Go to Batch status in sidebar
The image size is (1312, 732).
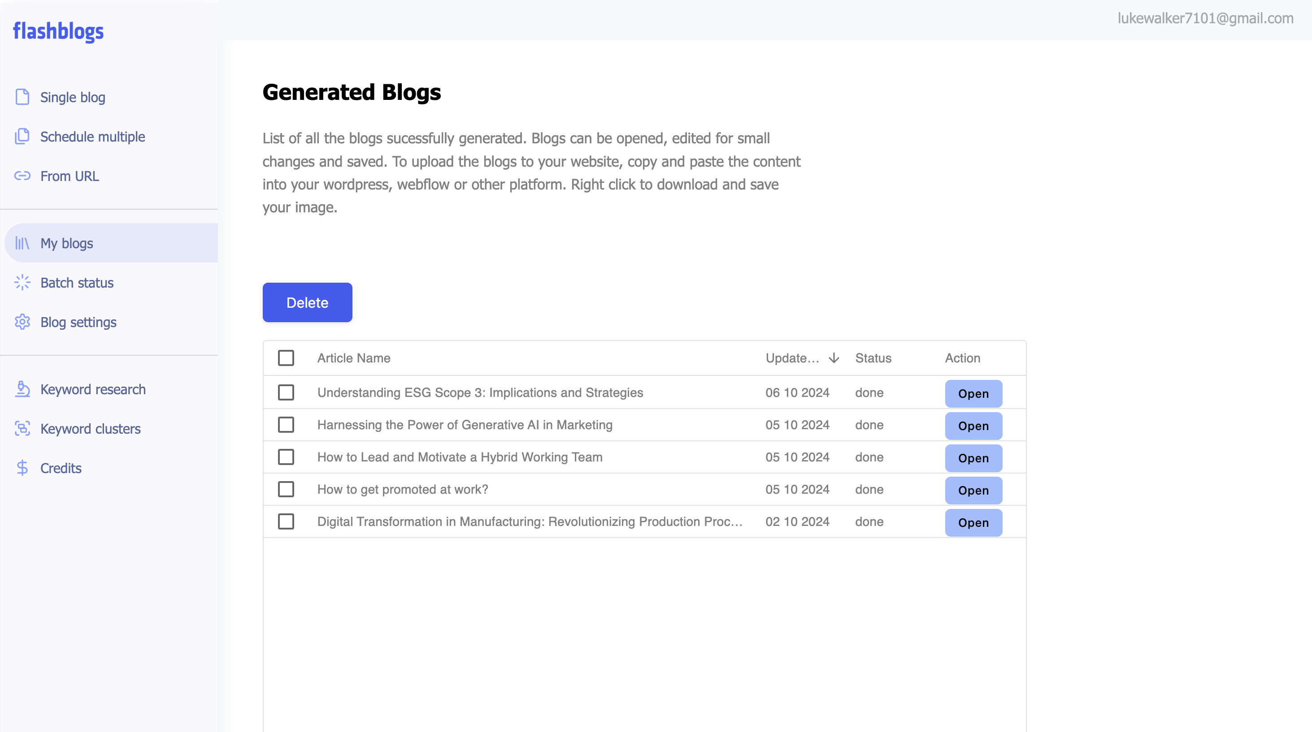77,282
